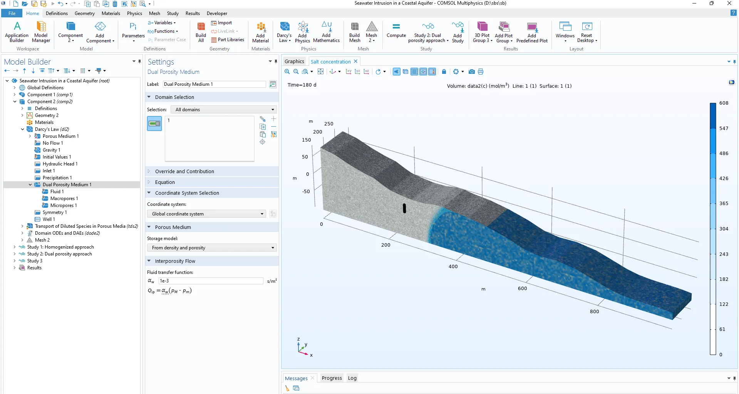Select the Well 1 tree node

(49, 219)
